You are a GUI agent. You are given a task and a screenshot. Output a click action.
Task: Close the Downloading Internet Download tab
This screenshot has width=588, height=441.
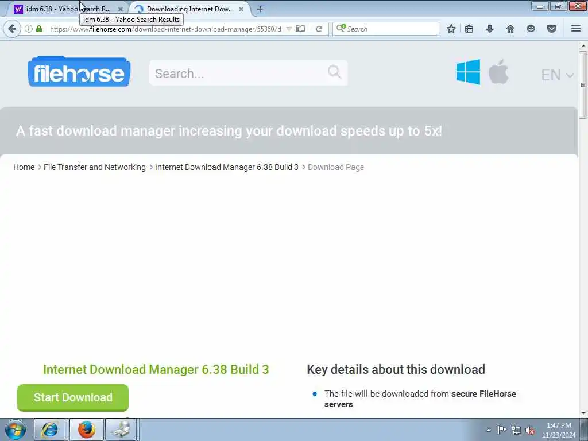pyautogui.click(x=241, y=9)
